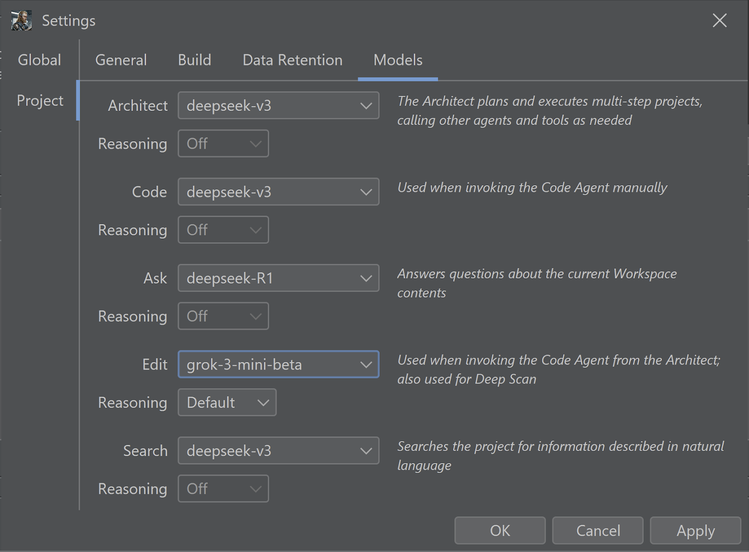Select Project settings in the sidebar
749x552 pixels.
[40, 101]
